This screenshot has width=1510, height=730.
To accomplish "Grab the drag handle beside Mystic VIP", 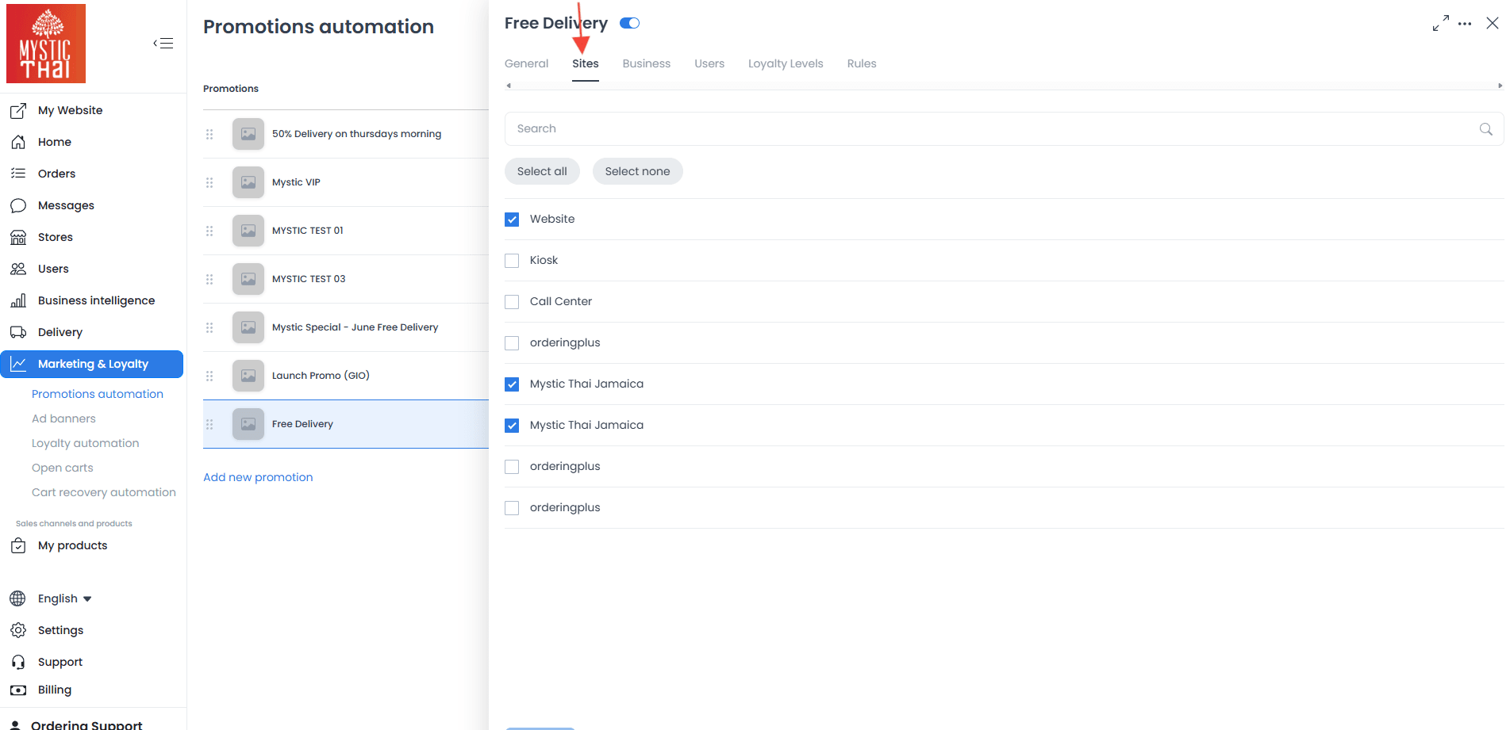I will tap(209, 182).
